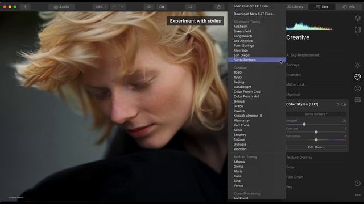Zoom in with the plus button

tap(122, 7)
